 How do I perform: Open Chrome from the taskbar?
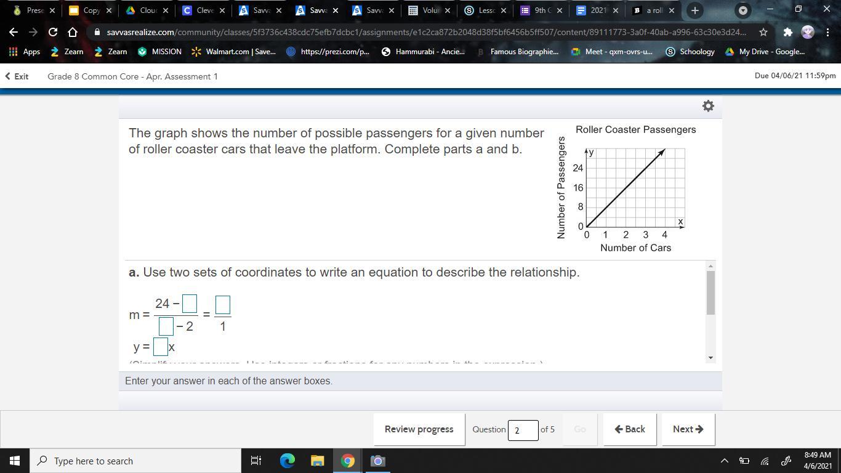point(348,461)
